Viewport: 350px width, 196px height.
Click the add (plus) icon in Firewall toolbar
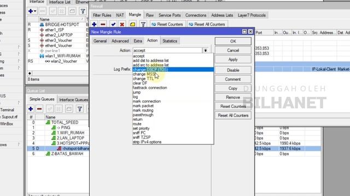tap(94, 24)
